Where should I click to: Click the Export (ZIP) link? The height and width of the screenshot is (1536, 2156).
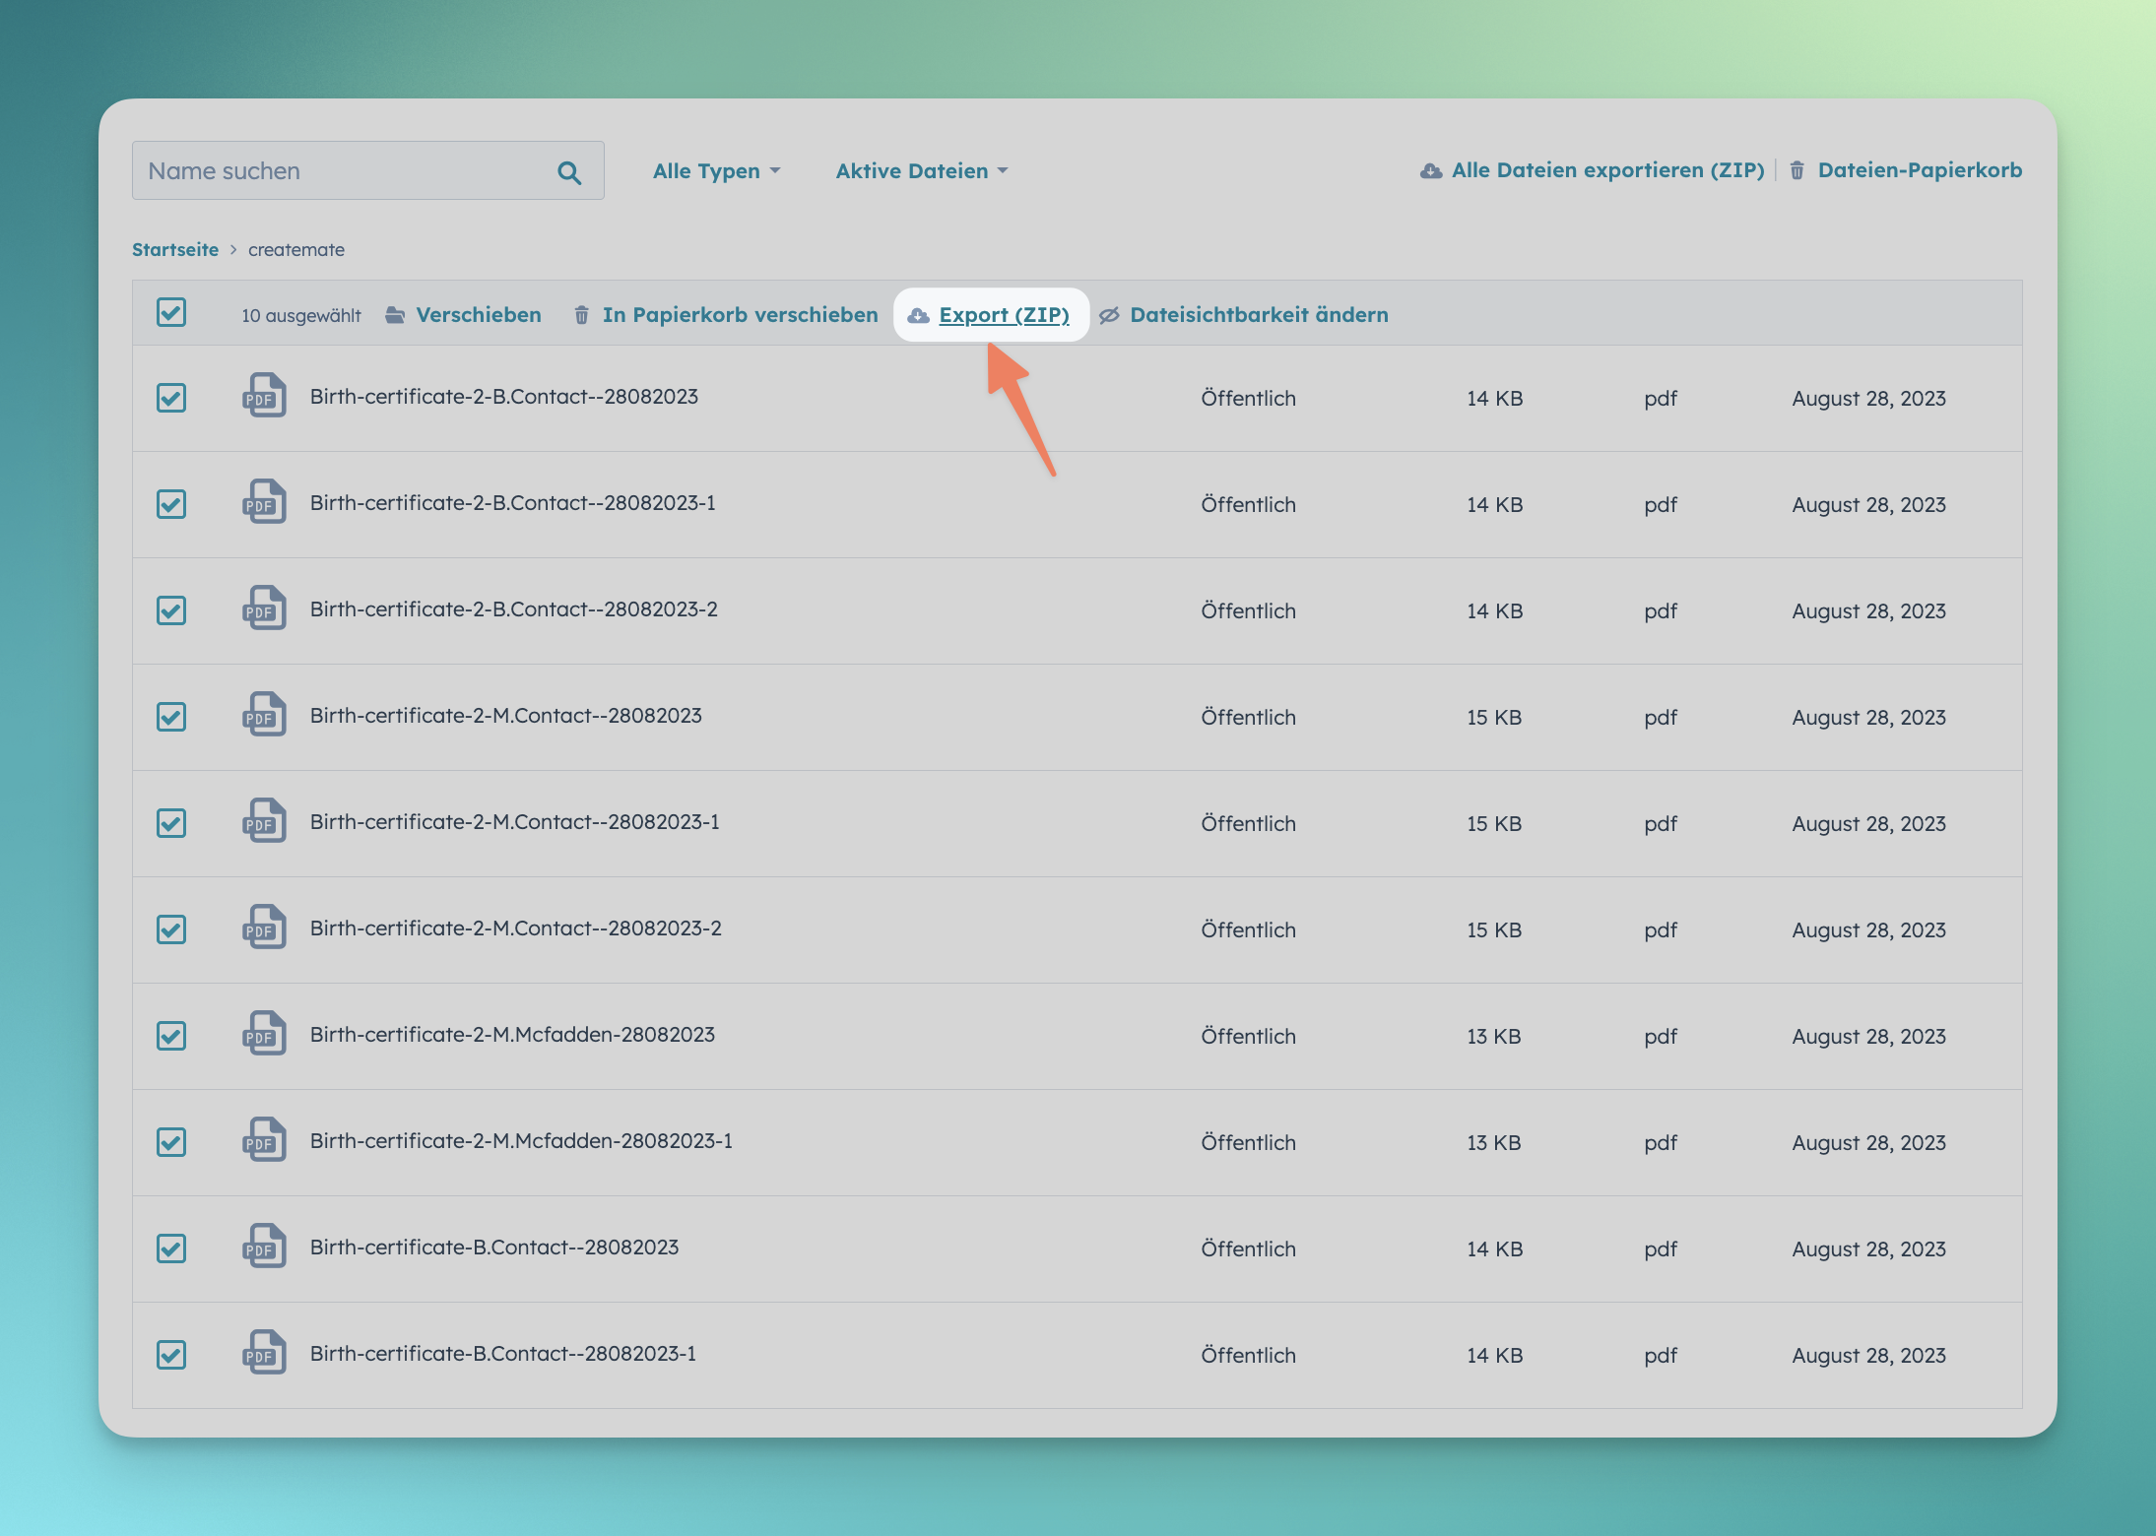click(x=1005, y=314)
